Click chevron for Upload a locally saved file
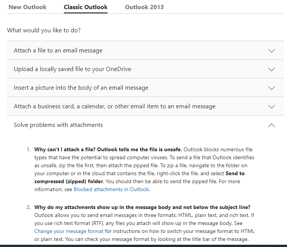Image resolution: width=287 pixels, height=247 pixels. click(x=271, y=69)
